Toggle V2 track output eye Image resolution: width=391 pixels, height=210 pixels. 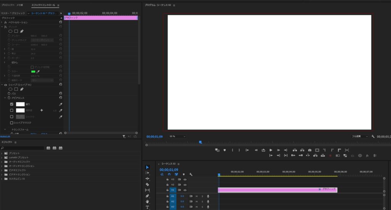[x=185, y=185]
